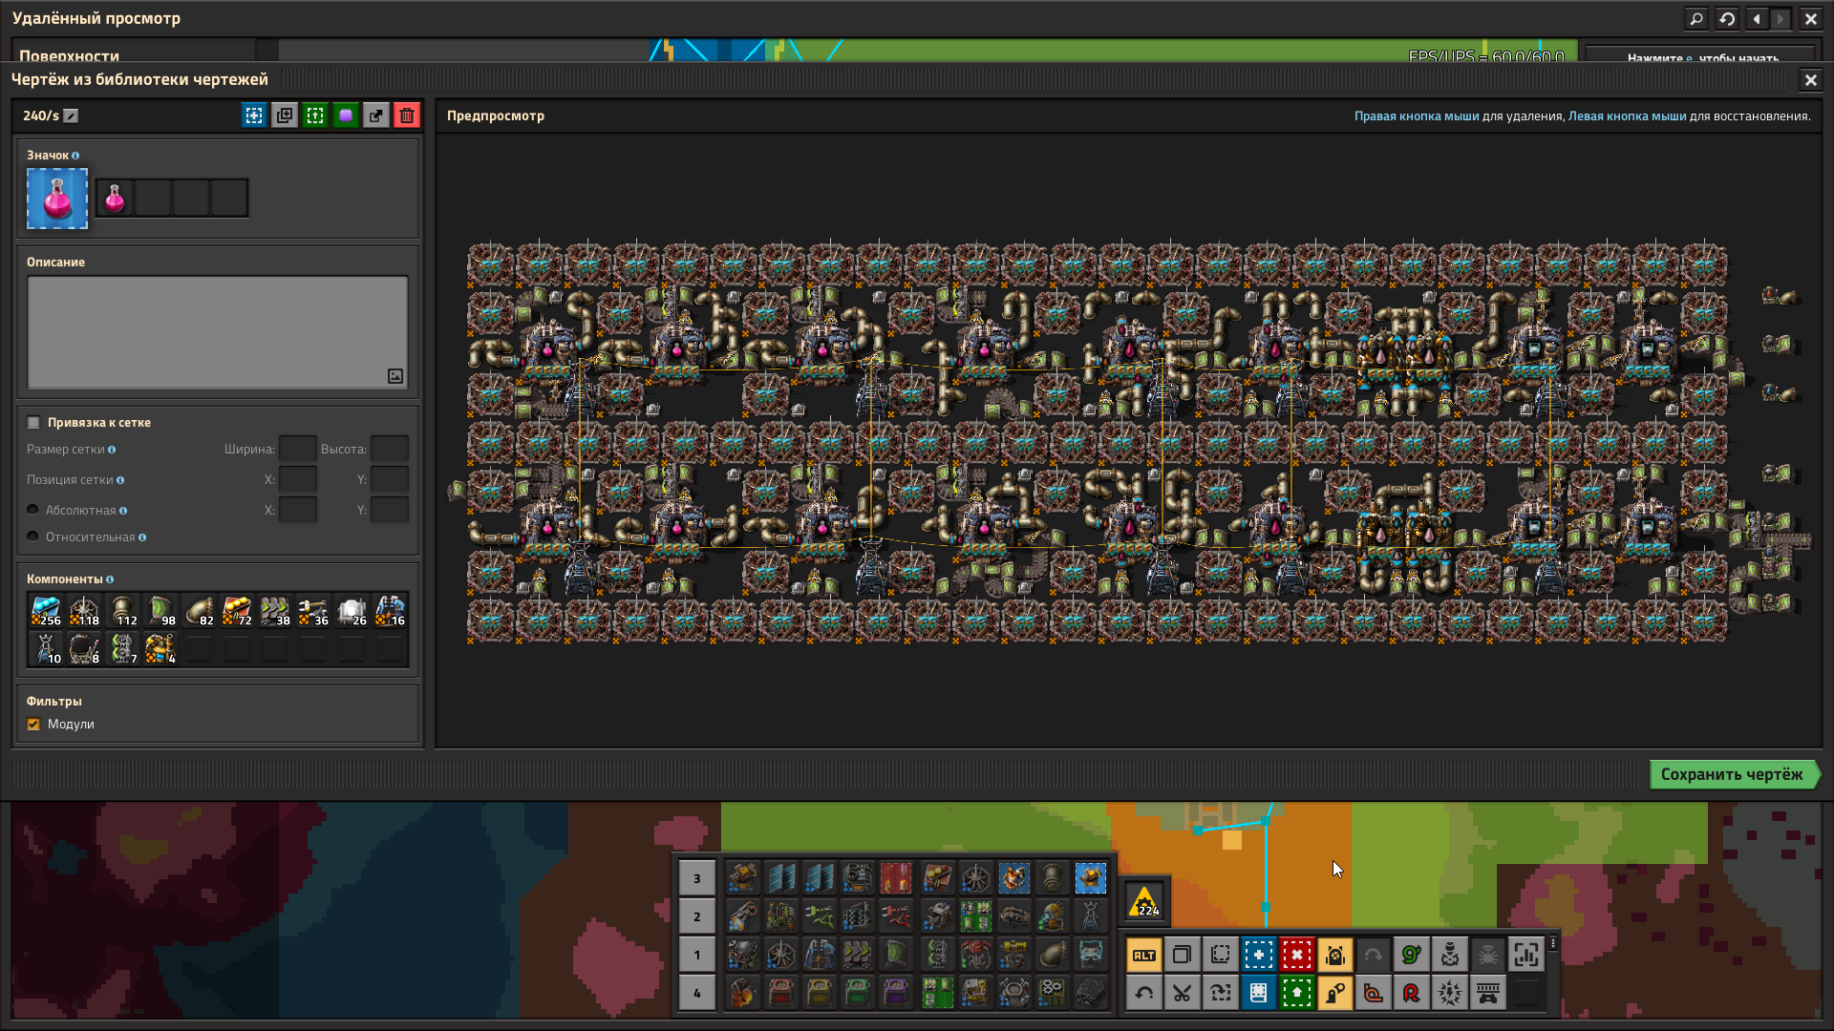This screenshot has width=1834, height=1031.
Task: Uncheck the Модули filter checkbox
Action: pos(33,725)
